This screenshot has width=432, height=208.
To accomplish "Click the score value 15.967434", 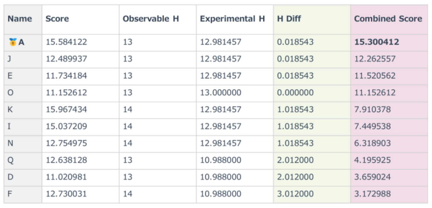I will pyautogui.click(x=66, y=110).
